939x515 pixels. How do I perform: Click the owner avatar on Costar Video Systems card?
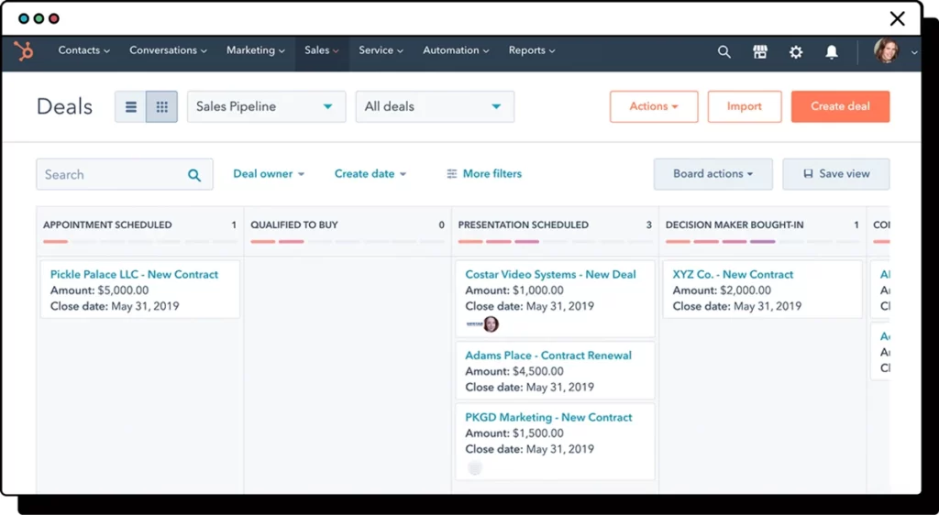click(491, 324)
